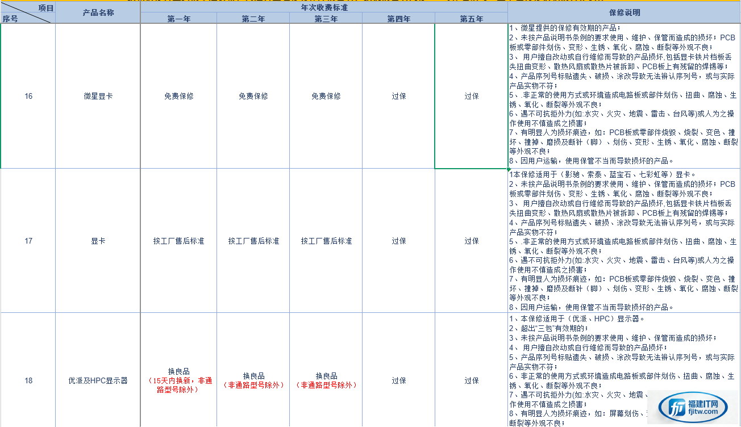Select the 序号 18 cell
The height and width of the screenshot is (427, 741).
tap(28, 380)
